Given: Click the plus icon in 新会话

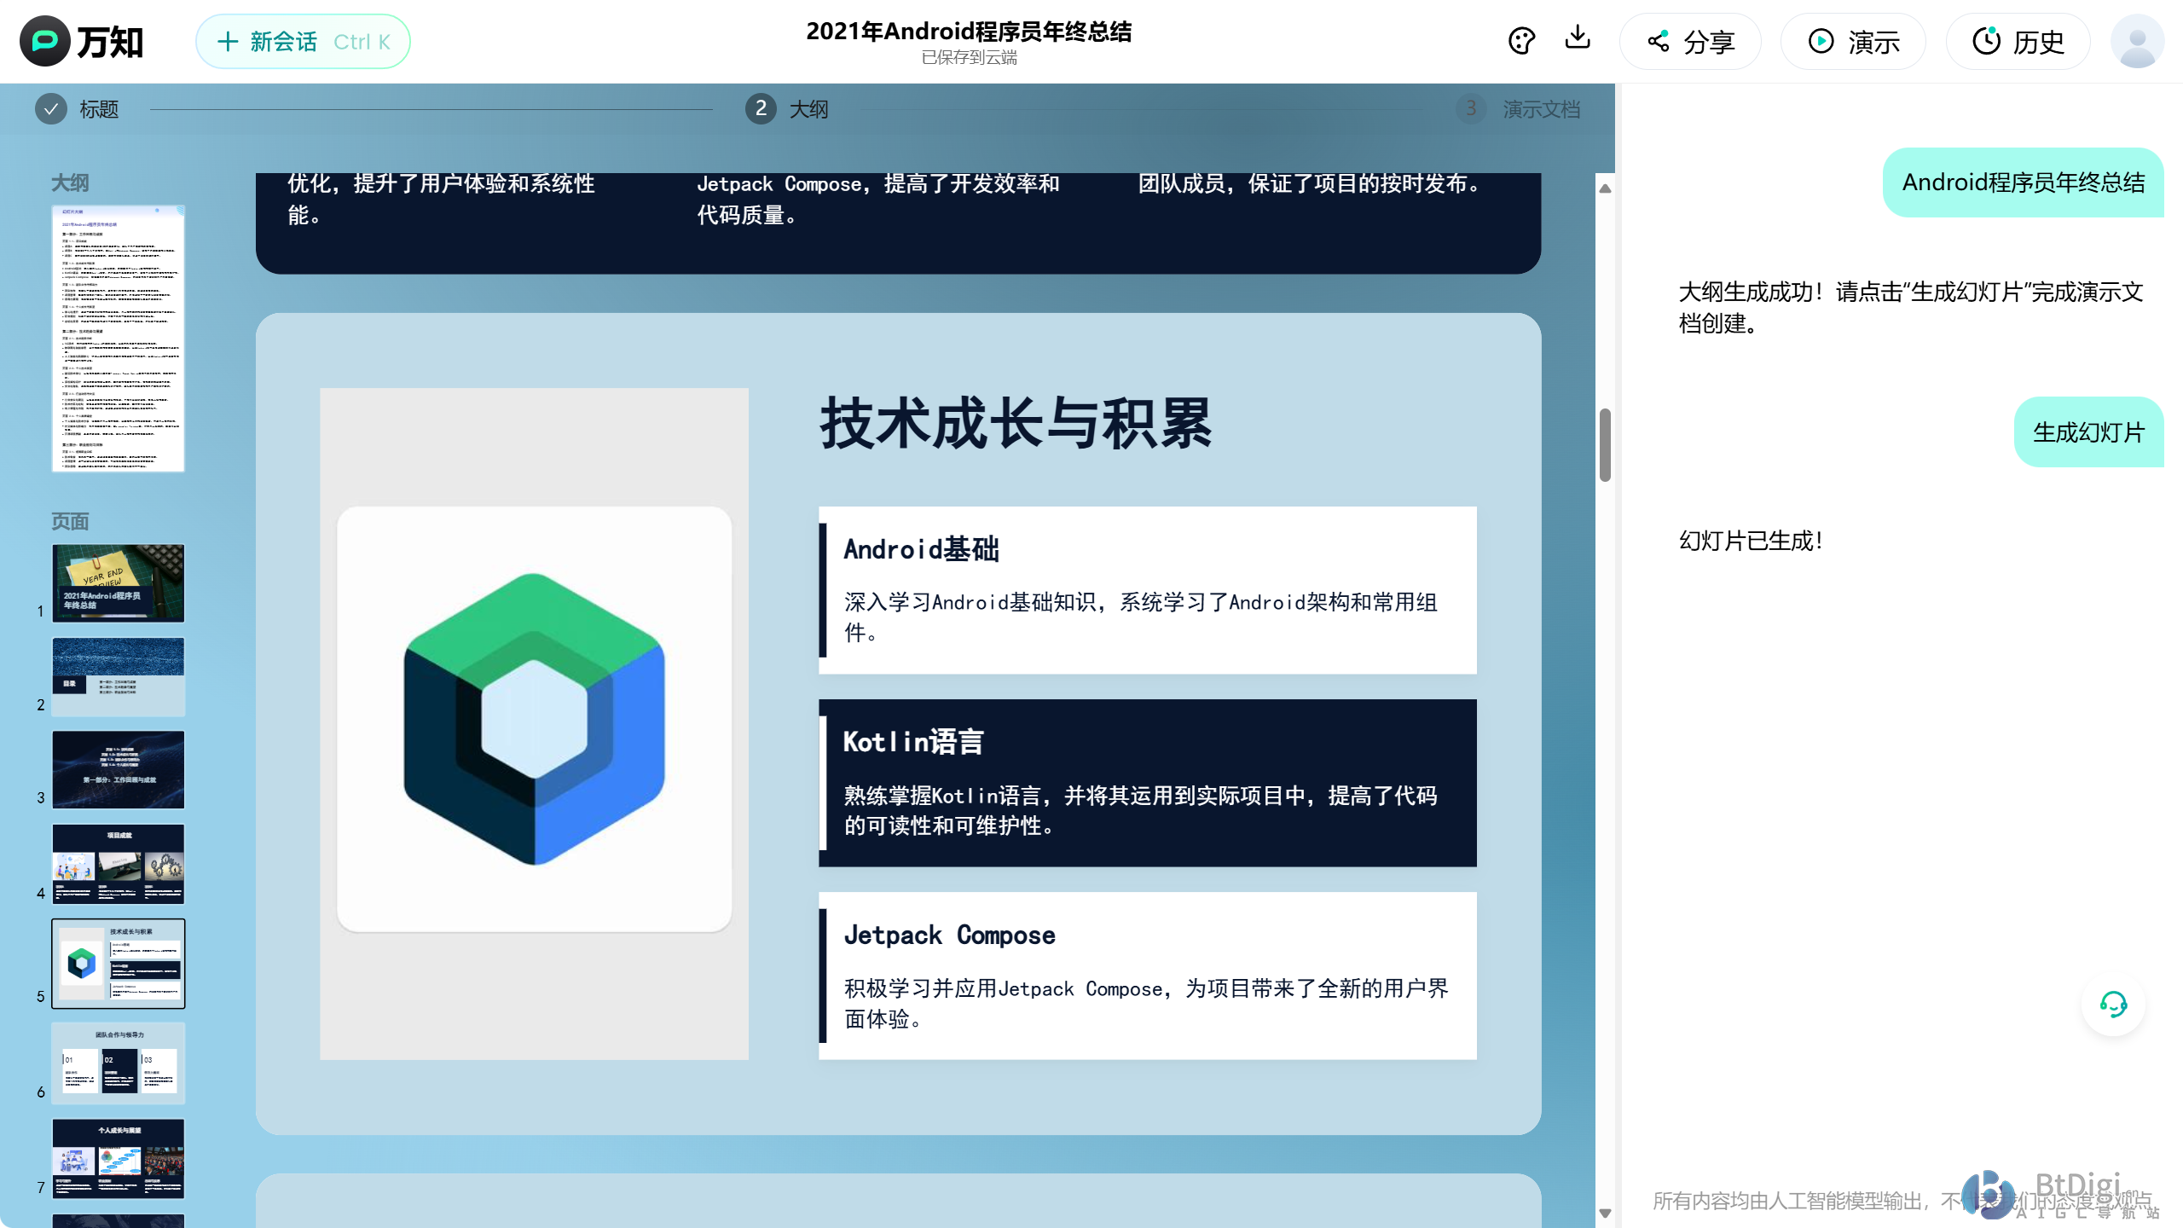Looking at the screenshot, I should 227,41.
